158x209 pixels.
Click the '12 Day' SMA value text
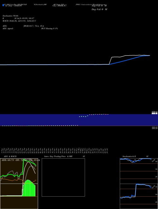(x=13, y=6)
